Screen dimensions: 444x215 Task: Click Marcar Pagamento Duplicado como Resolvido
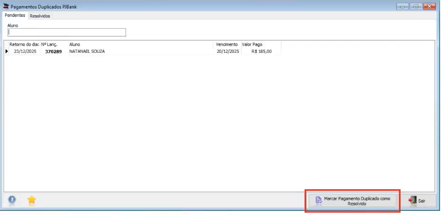[352, 201]
